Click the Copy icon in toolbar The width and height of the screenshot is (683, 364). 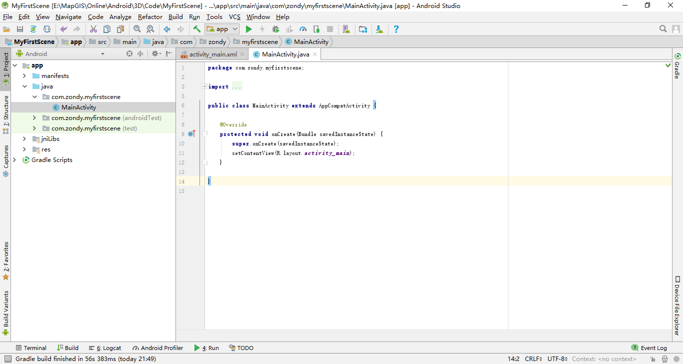[x=107, y=29]
